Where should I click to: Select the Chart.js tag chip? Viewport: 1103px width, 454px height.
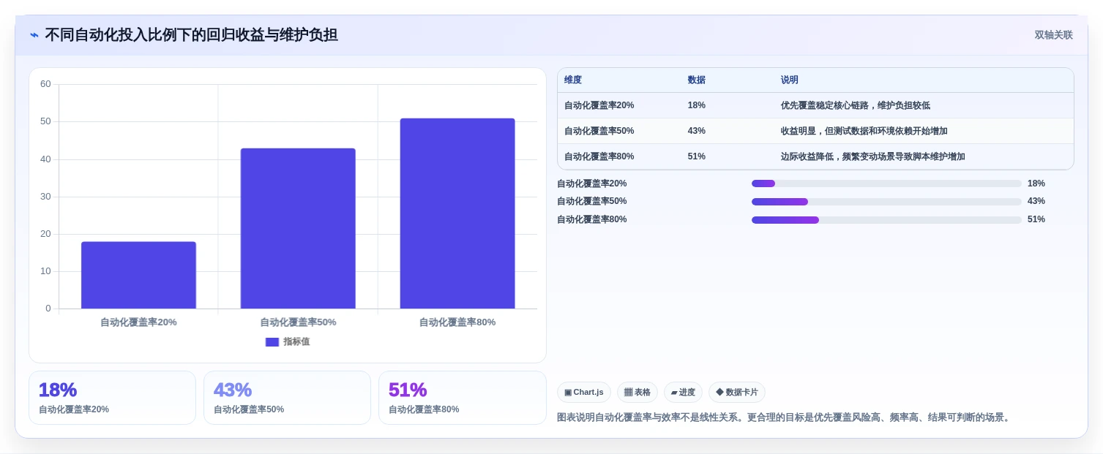pyautogui.click(x=584, y=393)
